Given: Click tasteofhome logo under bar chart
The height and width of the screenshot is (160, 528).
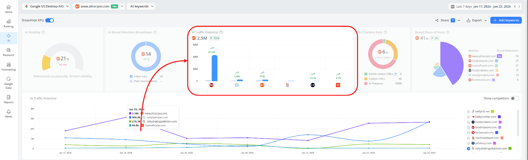Looking at the screenshot, I should pos(338,85).
